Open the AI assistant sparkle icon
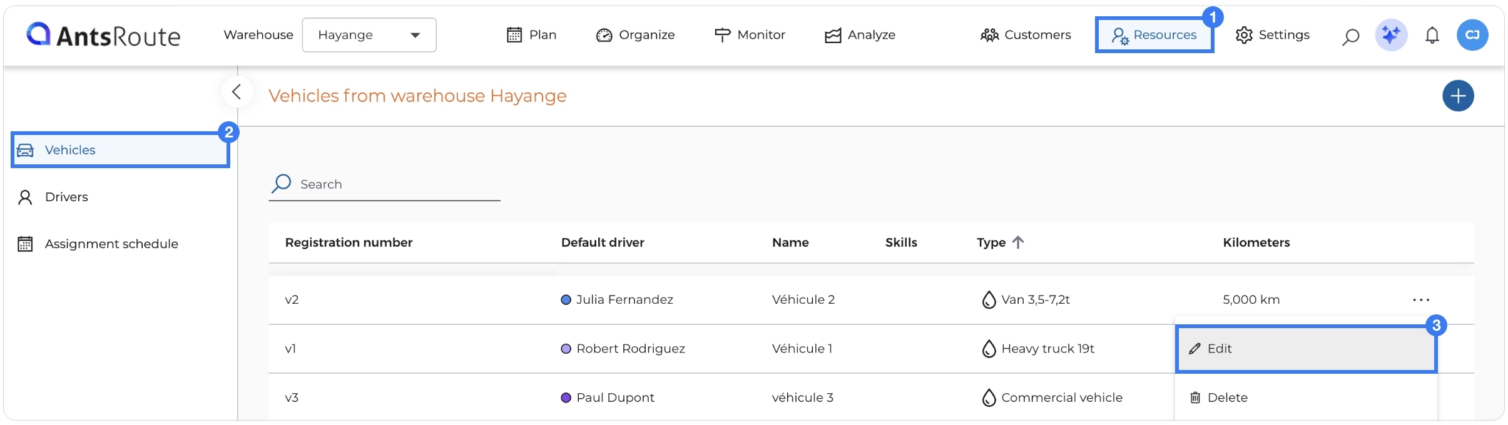Image resolution: width=1508 pixels, height=425 pixels. pos(1391,35)
